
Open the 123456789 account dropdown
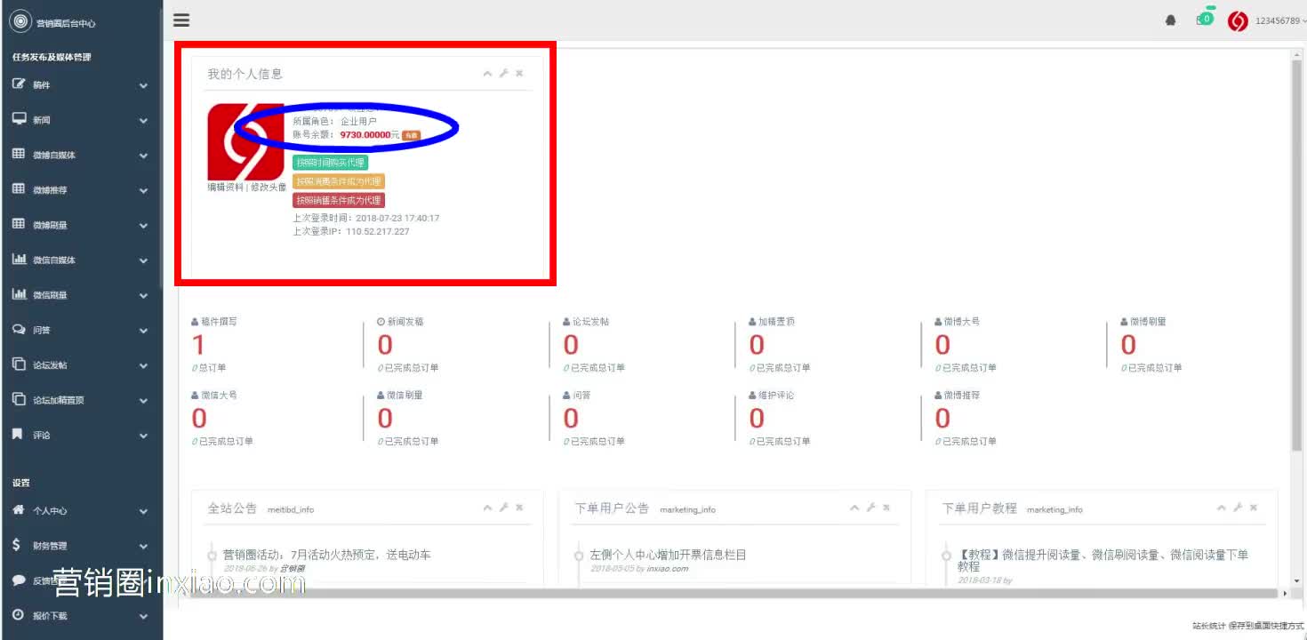coord(1280,21)
